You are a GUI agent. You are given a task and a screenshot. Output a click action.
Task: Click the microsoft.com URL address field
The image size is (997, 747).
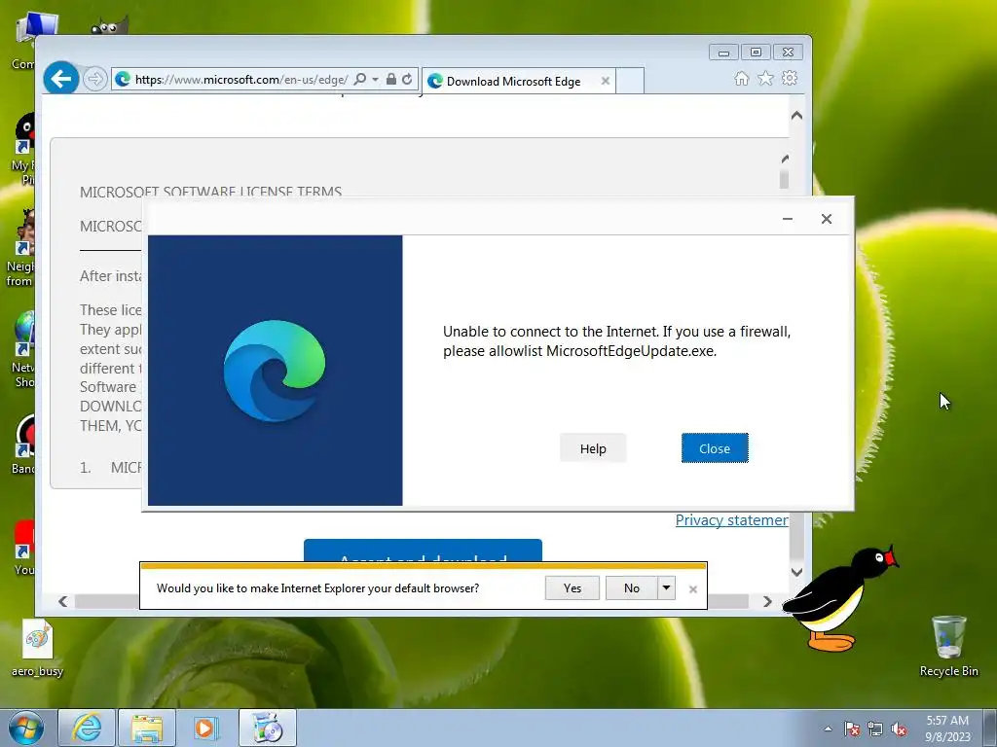pos(241,80)
